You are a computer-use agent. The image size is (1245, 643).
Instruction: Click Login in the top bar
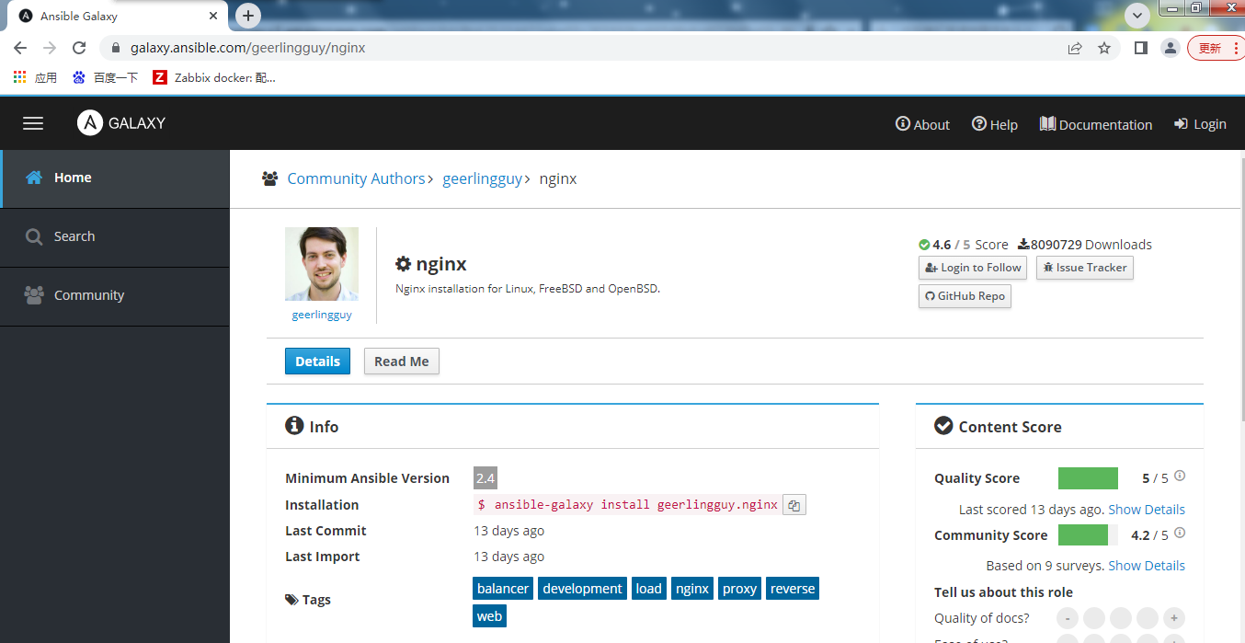click(1200, 124)
